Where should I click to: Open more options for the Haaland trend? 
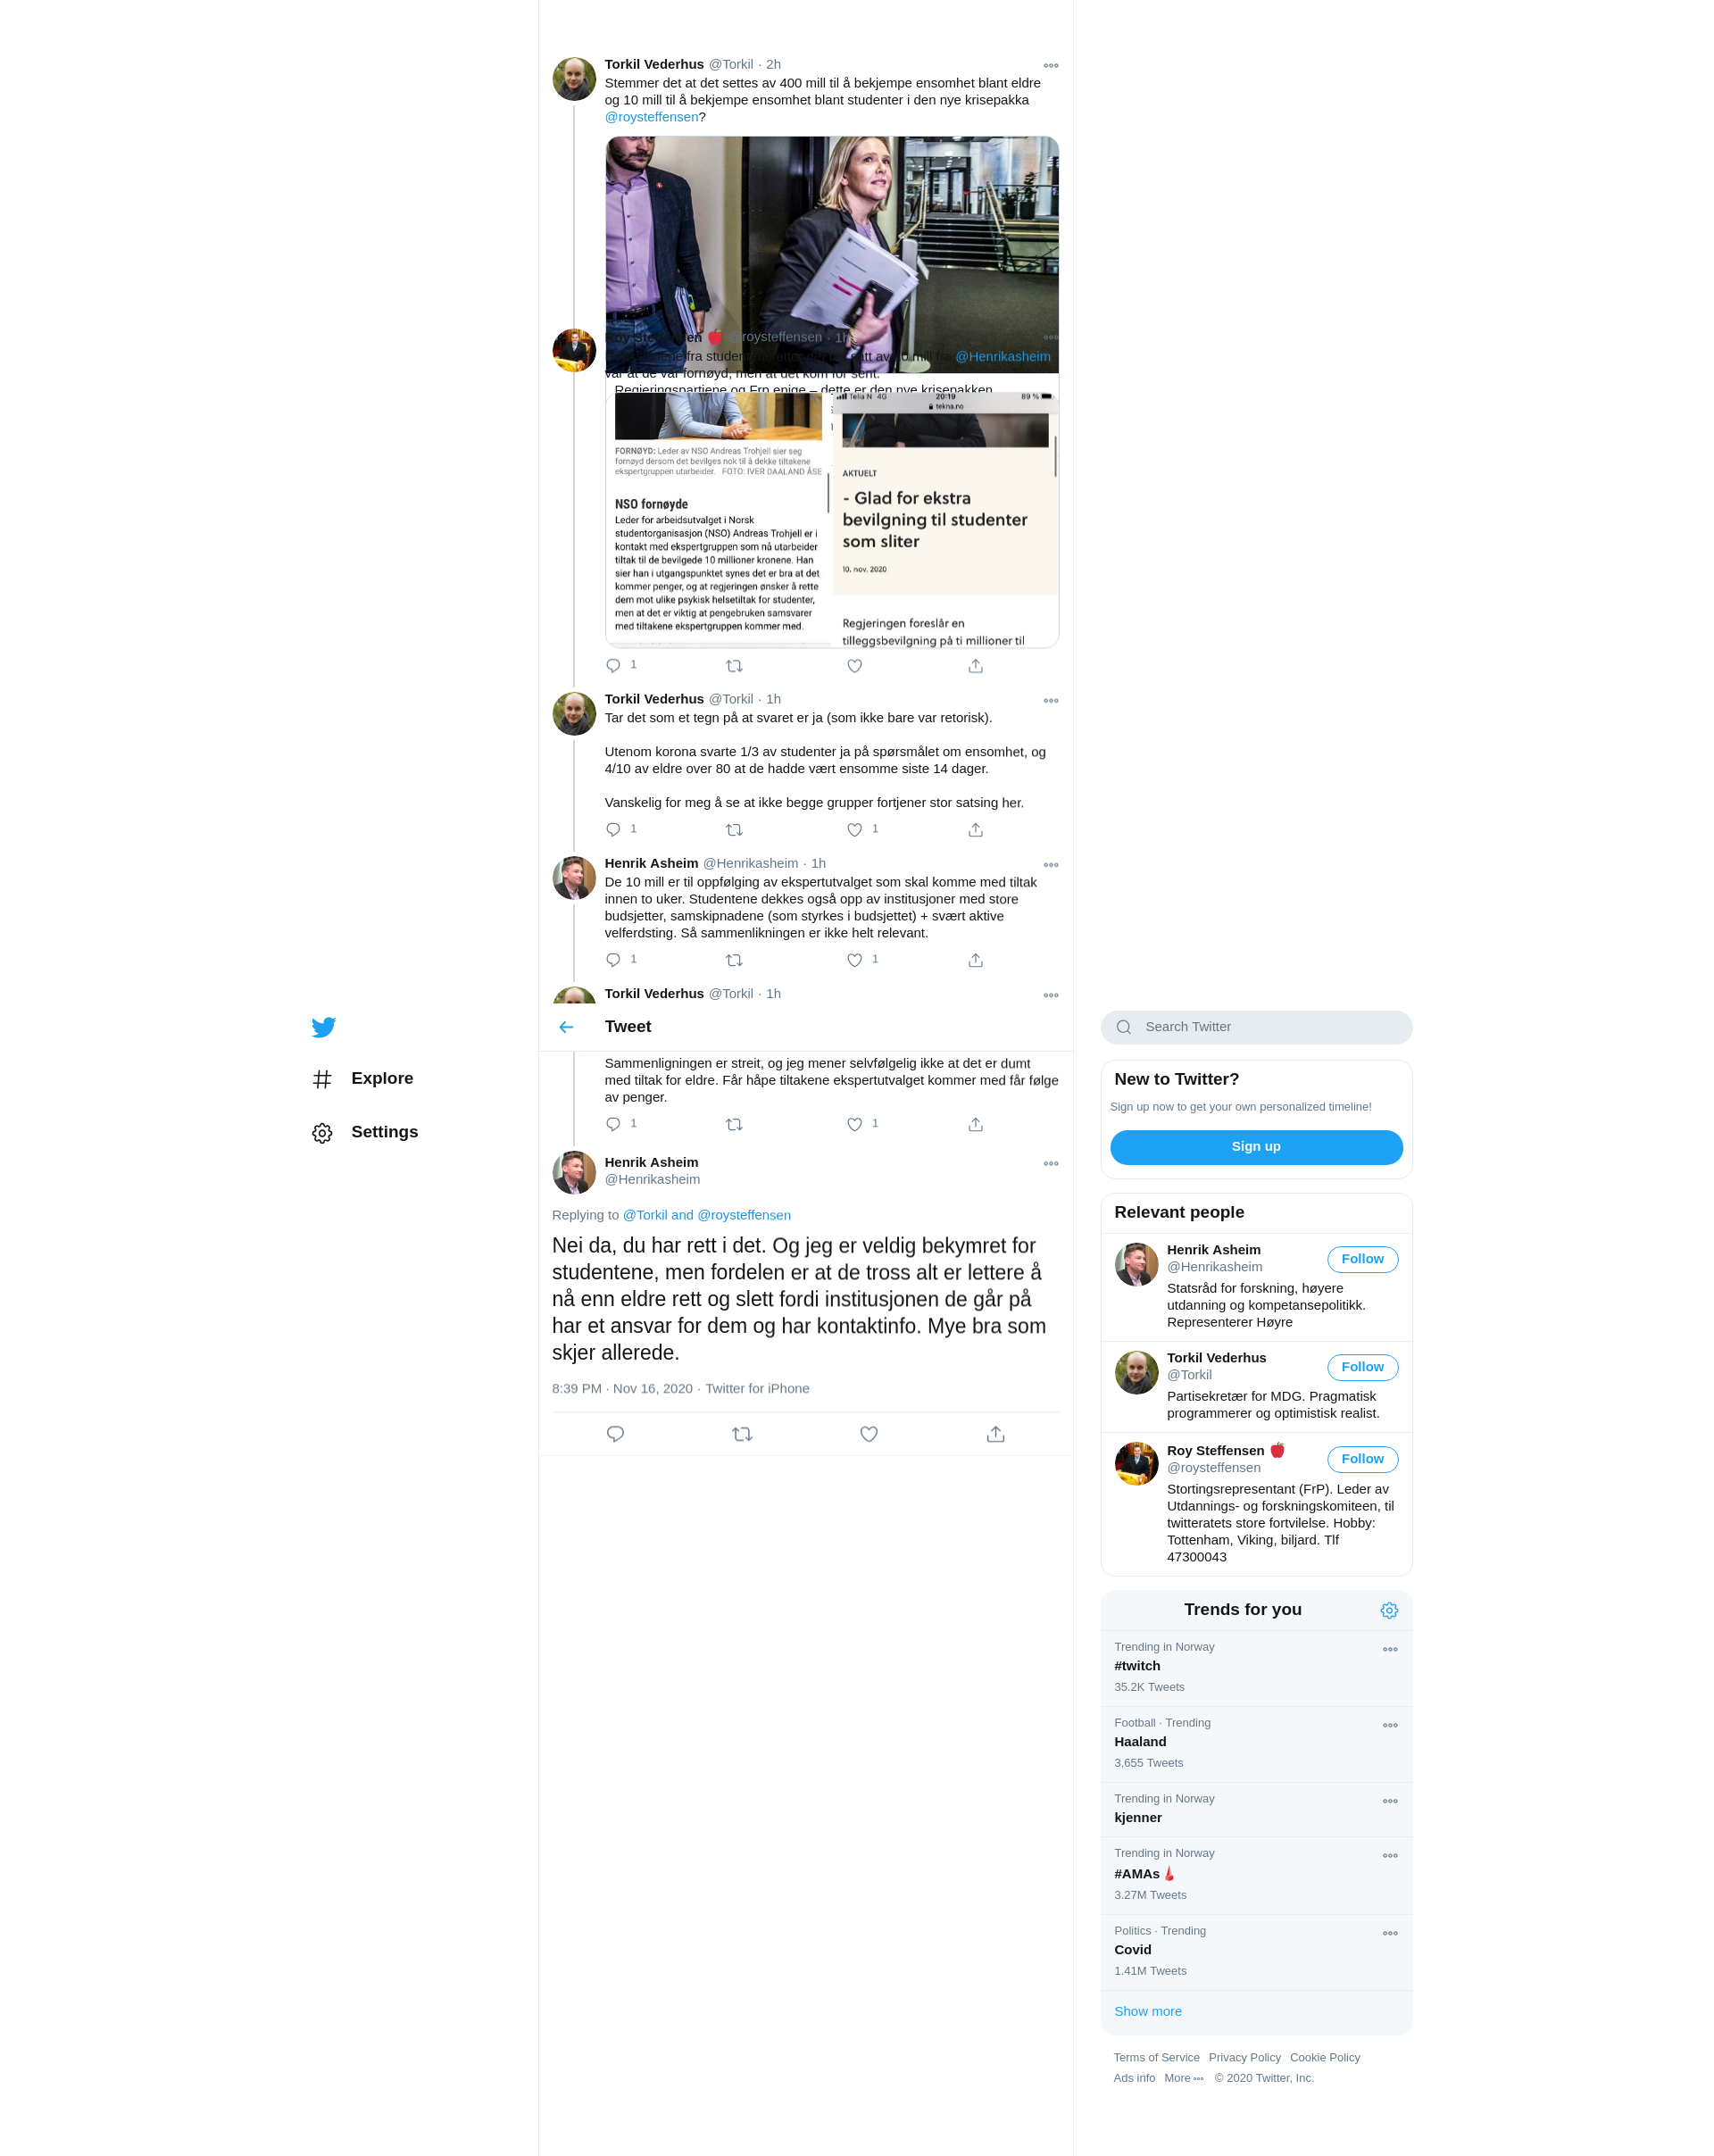(x=1389, y=1725)
